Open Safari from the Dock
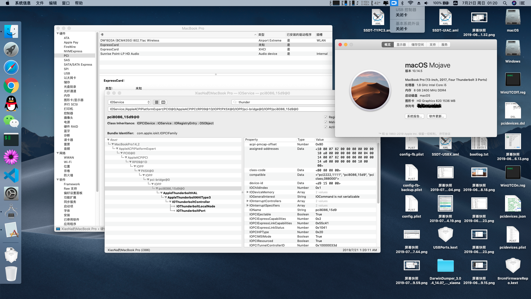The height and width of the screenshot is (299, 531). tap(11, 68)
